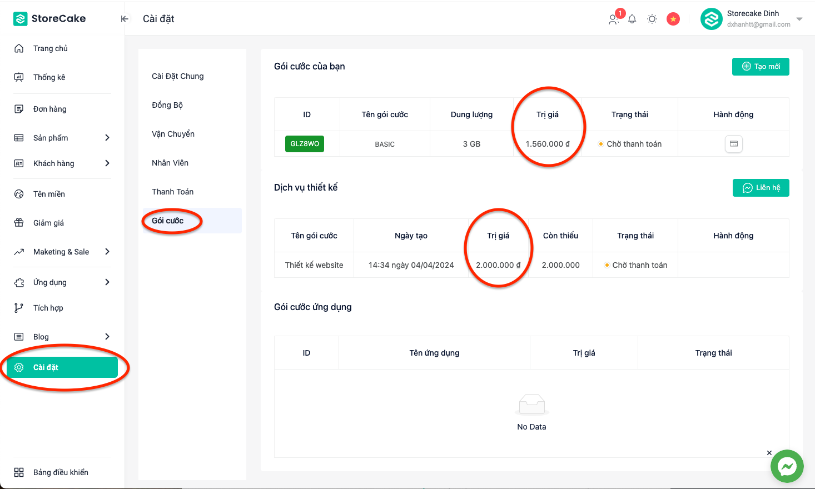
Task: Click the Tạo mới button
Action: 761,67
